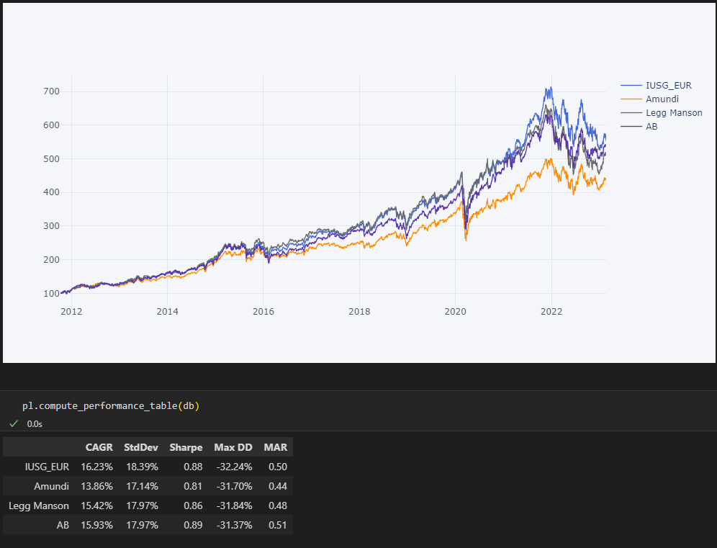
Task: Click the orange Amundi legend line marker
Action: pos(631,99)
